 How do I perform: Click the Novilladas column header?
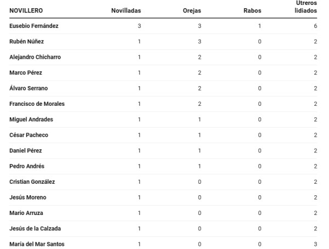[x=126, y=10]
